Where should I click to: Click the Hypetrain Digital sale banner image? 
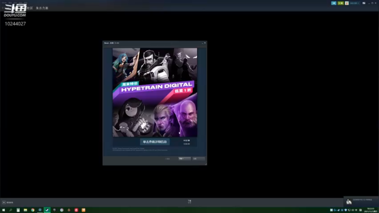pyautogui.click(x=155, y=92)
